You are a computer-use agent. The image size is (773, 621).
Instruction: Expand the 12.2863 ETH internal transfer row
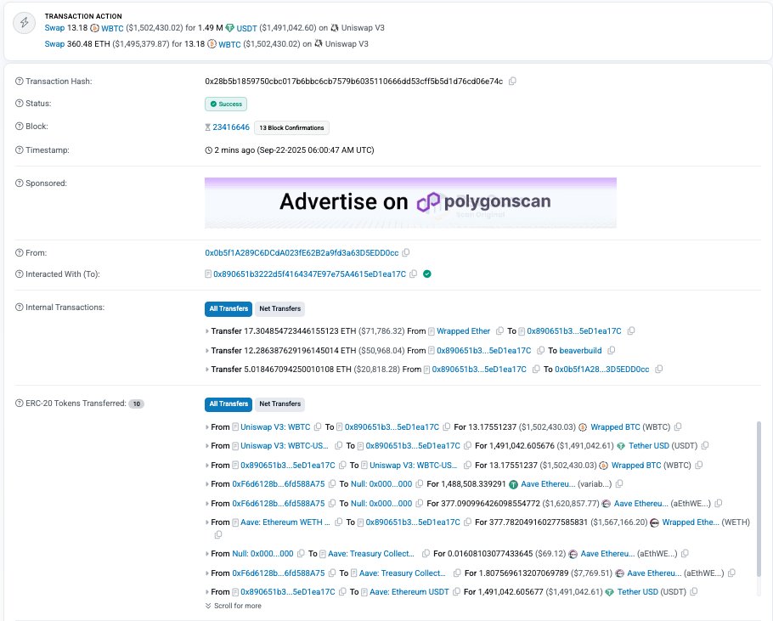(x=207, y=350)
